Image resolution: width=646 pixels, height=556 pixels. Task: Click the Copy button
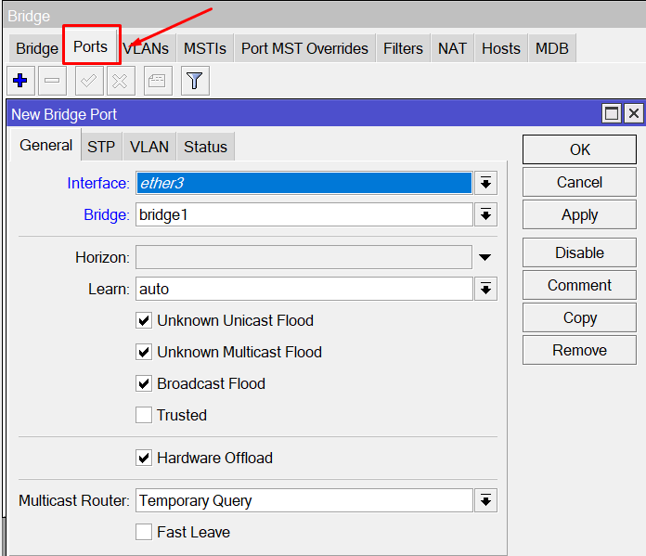[x=579, y=317]
